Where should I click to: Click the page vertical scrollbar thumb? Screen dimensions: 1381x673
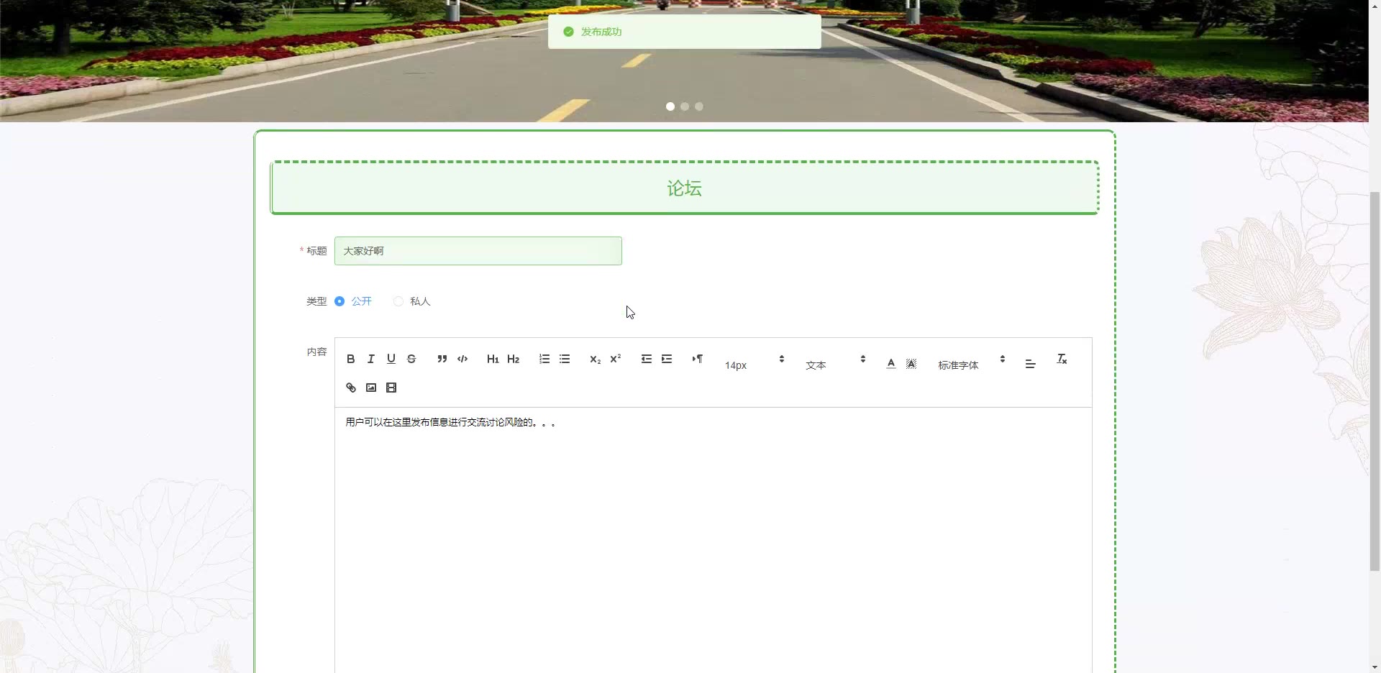pyautogui.click(x=1375, y=381)
